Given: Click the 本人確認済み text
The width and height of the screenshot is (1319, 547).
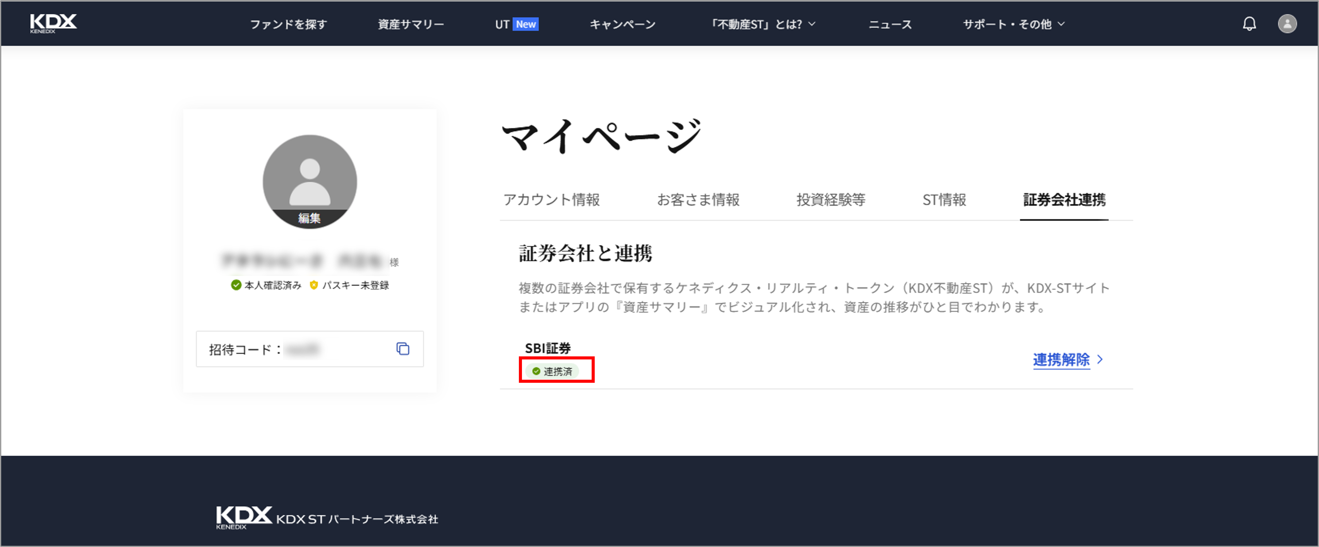Looking at the screenshot, I should click(273, 285).
